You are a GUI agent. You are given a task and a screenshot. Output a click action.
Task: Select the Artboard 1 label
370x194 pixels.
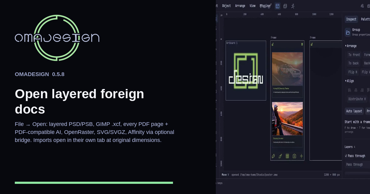(x=232, y=43)
